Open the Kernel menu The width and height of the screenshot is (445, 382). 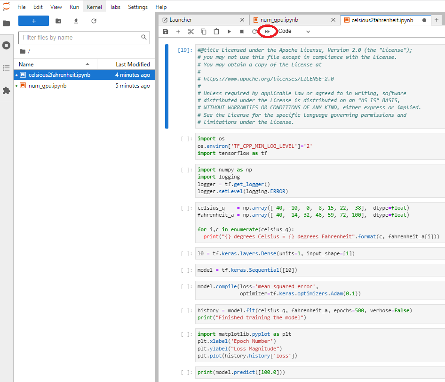(x=94, y=7)
